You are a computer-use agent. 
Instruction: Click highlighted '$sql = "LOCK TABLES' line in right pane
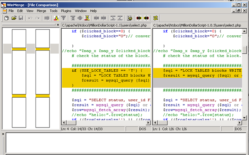pyautogui.click(x=197, y=71)
